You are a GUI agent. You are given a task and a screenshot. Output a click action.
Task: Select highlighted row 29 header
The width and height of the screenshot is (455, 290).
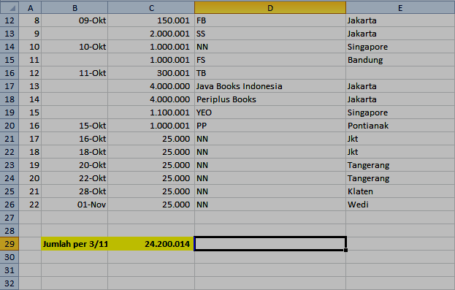click(9, 244)
